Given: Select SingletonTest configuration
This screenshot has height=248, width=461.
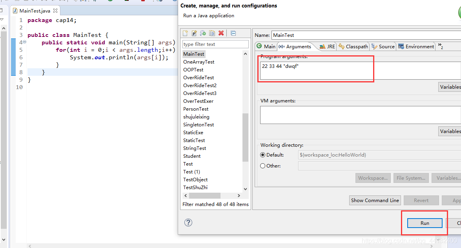Looking at the screenshot, I should 199,125.
